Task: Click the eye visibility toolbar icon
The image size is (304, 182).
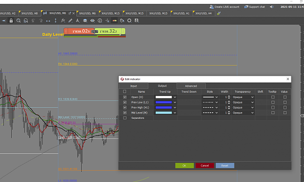Action: tap(92, 20)
